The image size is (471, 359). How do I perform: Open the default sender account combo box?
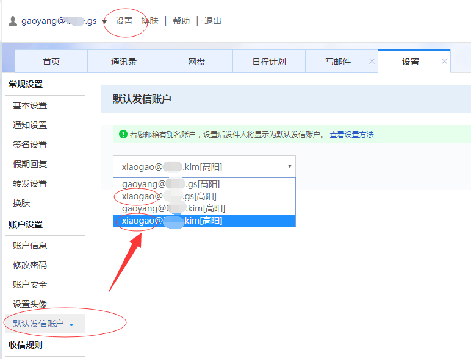click(x=204, y=166)
